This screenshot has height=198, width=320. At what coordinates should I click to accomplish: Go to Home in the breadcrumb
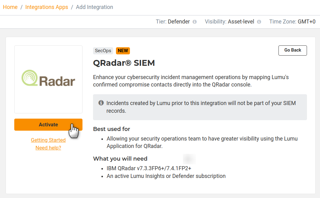(x=10, y=7)
